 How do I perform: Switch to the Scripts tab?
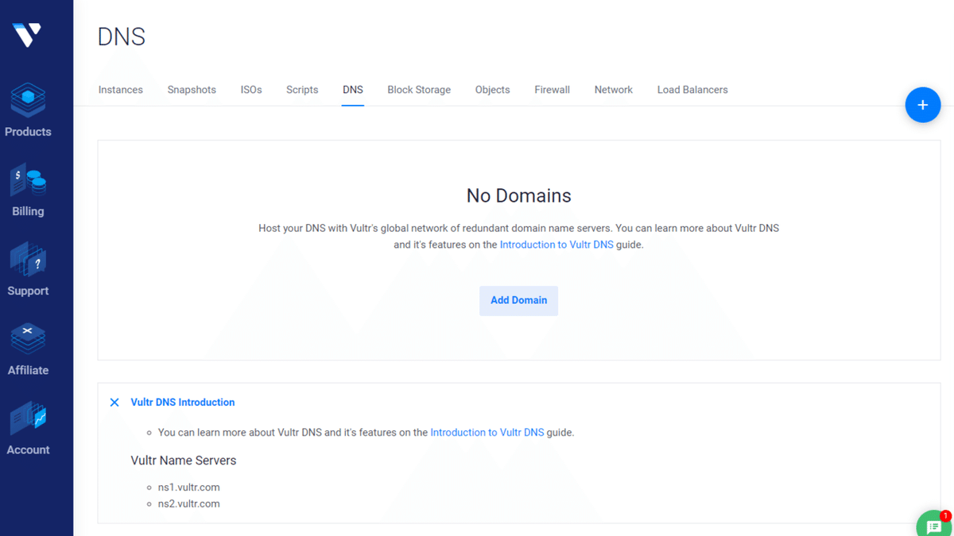[x=302, y=90]
